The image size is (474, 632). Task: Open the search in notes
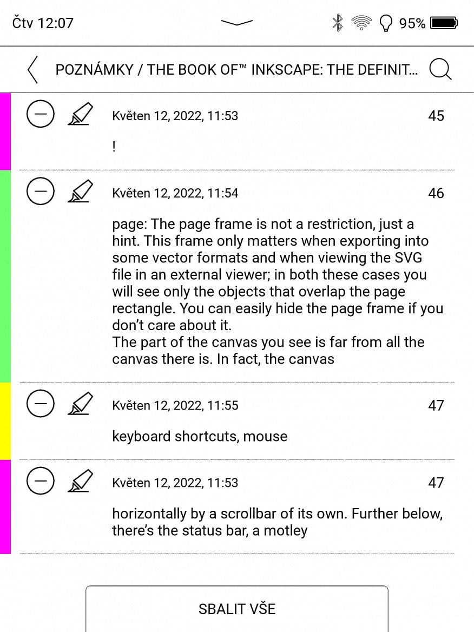[440, 69]
